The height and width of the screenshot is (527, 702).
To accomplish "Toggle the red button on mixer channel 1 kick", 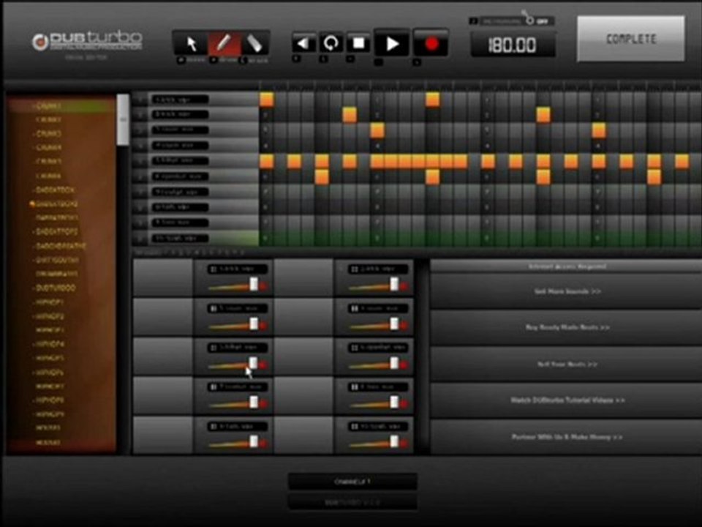I will 263,286.
